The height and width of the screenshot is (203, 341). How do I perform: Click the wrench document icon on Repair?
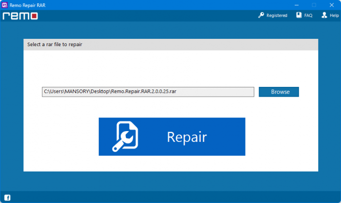125,136
